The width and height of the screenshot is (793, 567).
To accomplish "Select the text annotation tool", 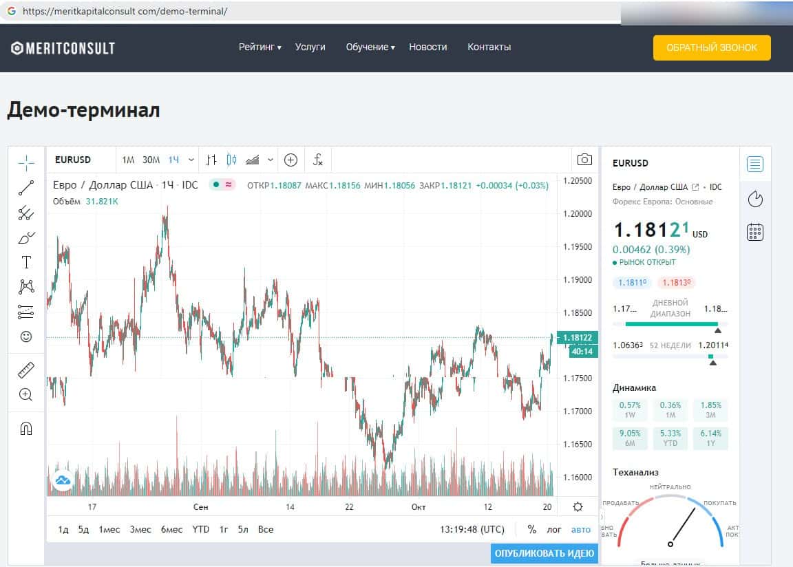I will pos(26,261).
